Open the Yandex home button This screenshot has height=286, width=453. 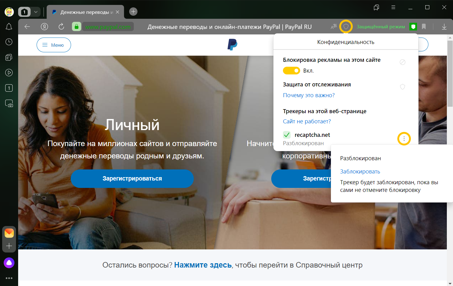pos(45,27)
